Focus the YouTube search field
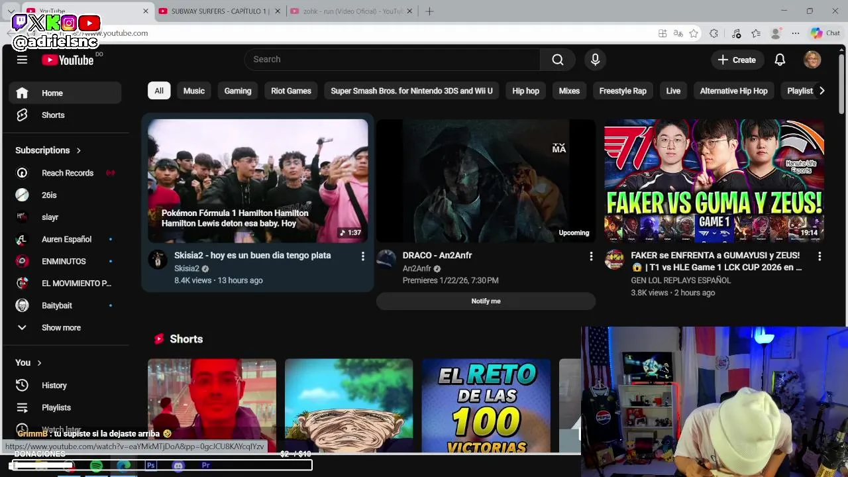Screen dimensions: 848x477 click(393, 60)
